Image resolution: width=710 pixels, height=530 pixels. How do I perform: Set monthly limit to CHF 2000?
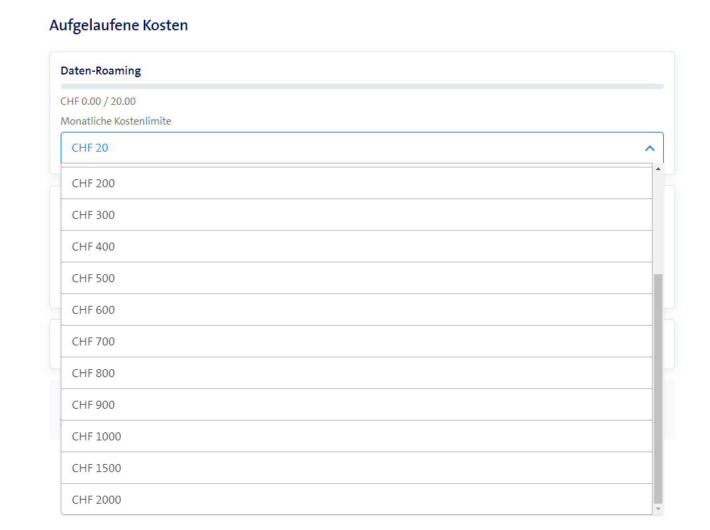356,500
